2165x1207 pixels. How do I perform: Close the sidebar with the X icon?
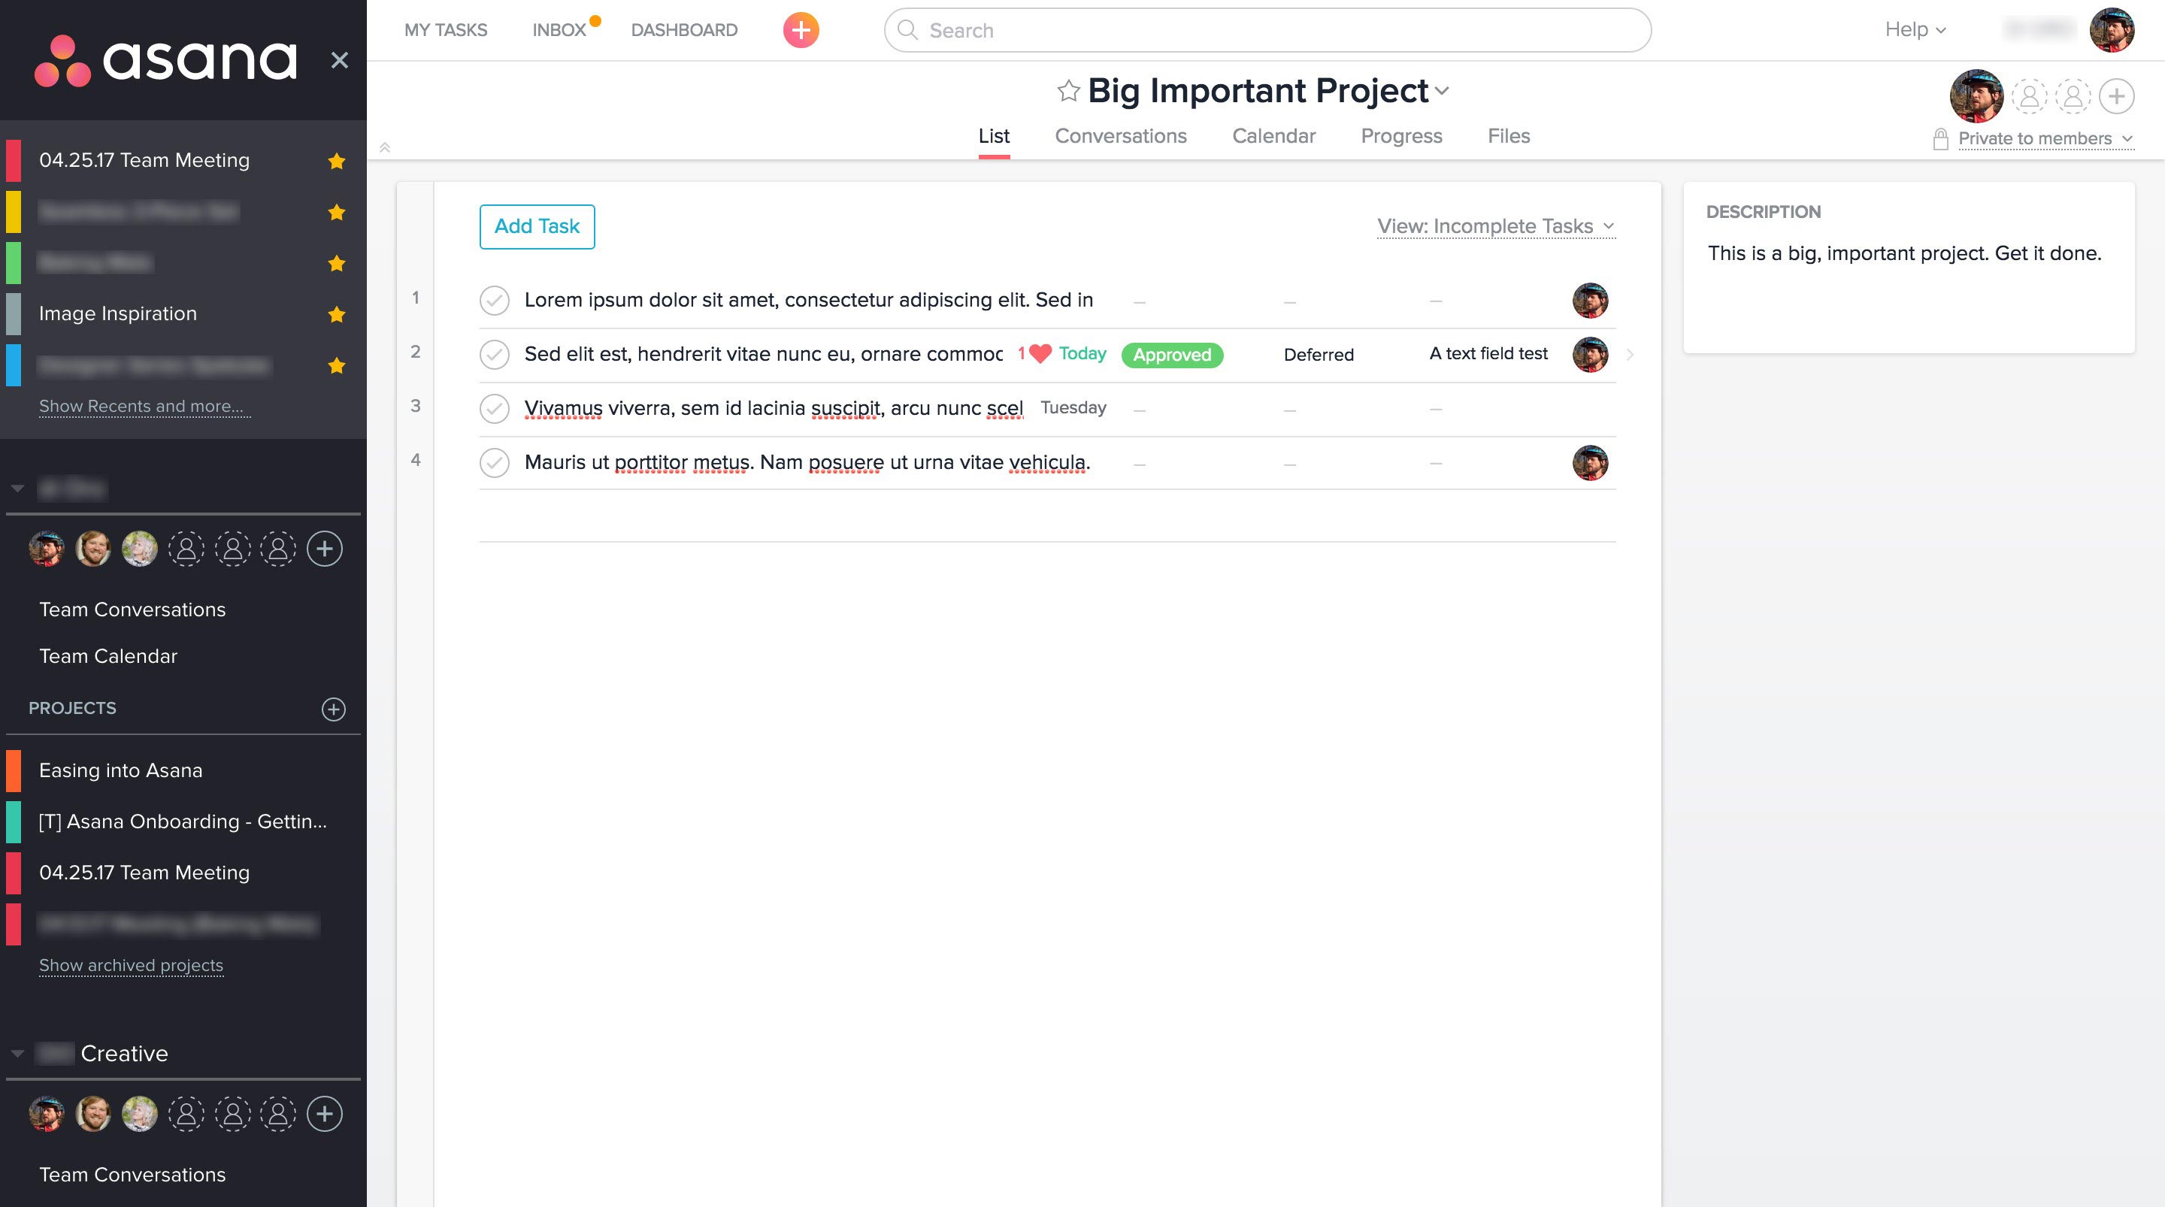[339, 59]
